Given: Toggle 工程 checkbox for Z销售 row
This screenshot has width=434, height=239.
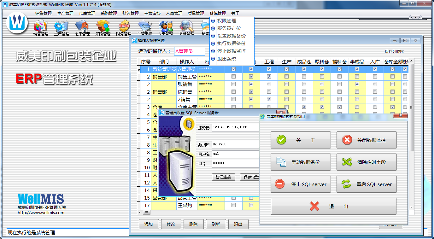Looking at the screenshot, I should point(269,99).
